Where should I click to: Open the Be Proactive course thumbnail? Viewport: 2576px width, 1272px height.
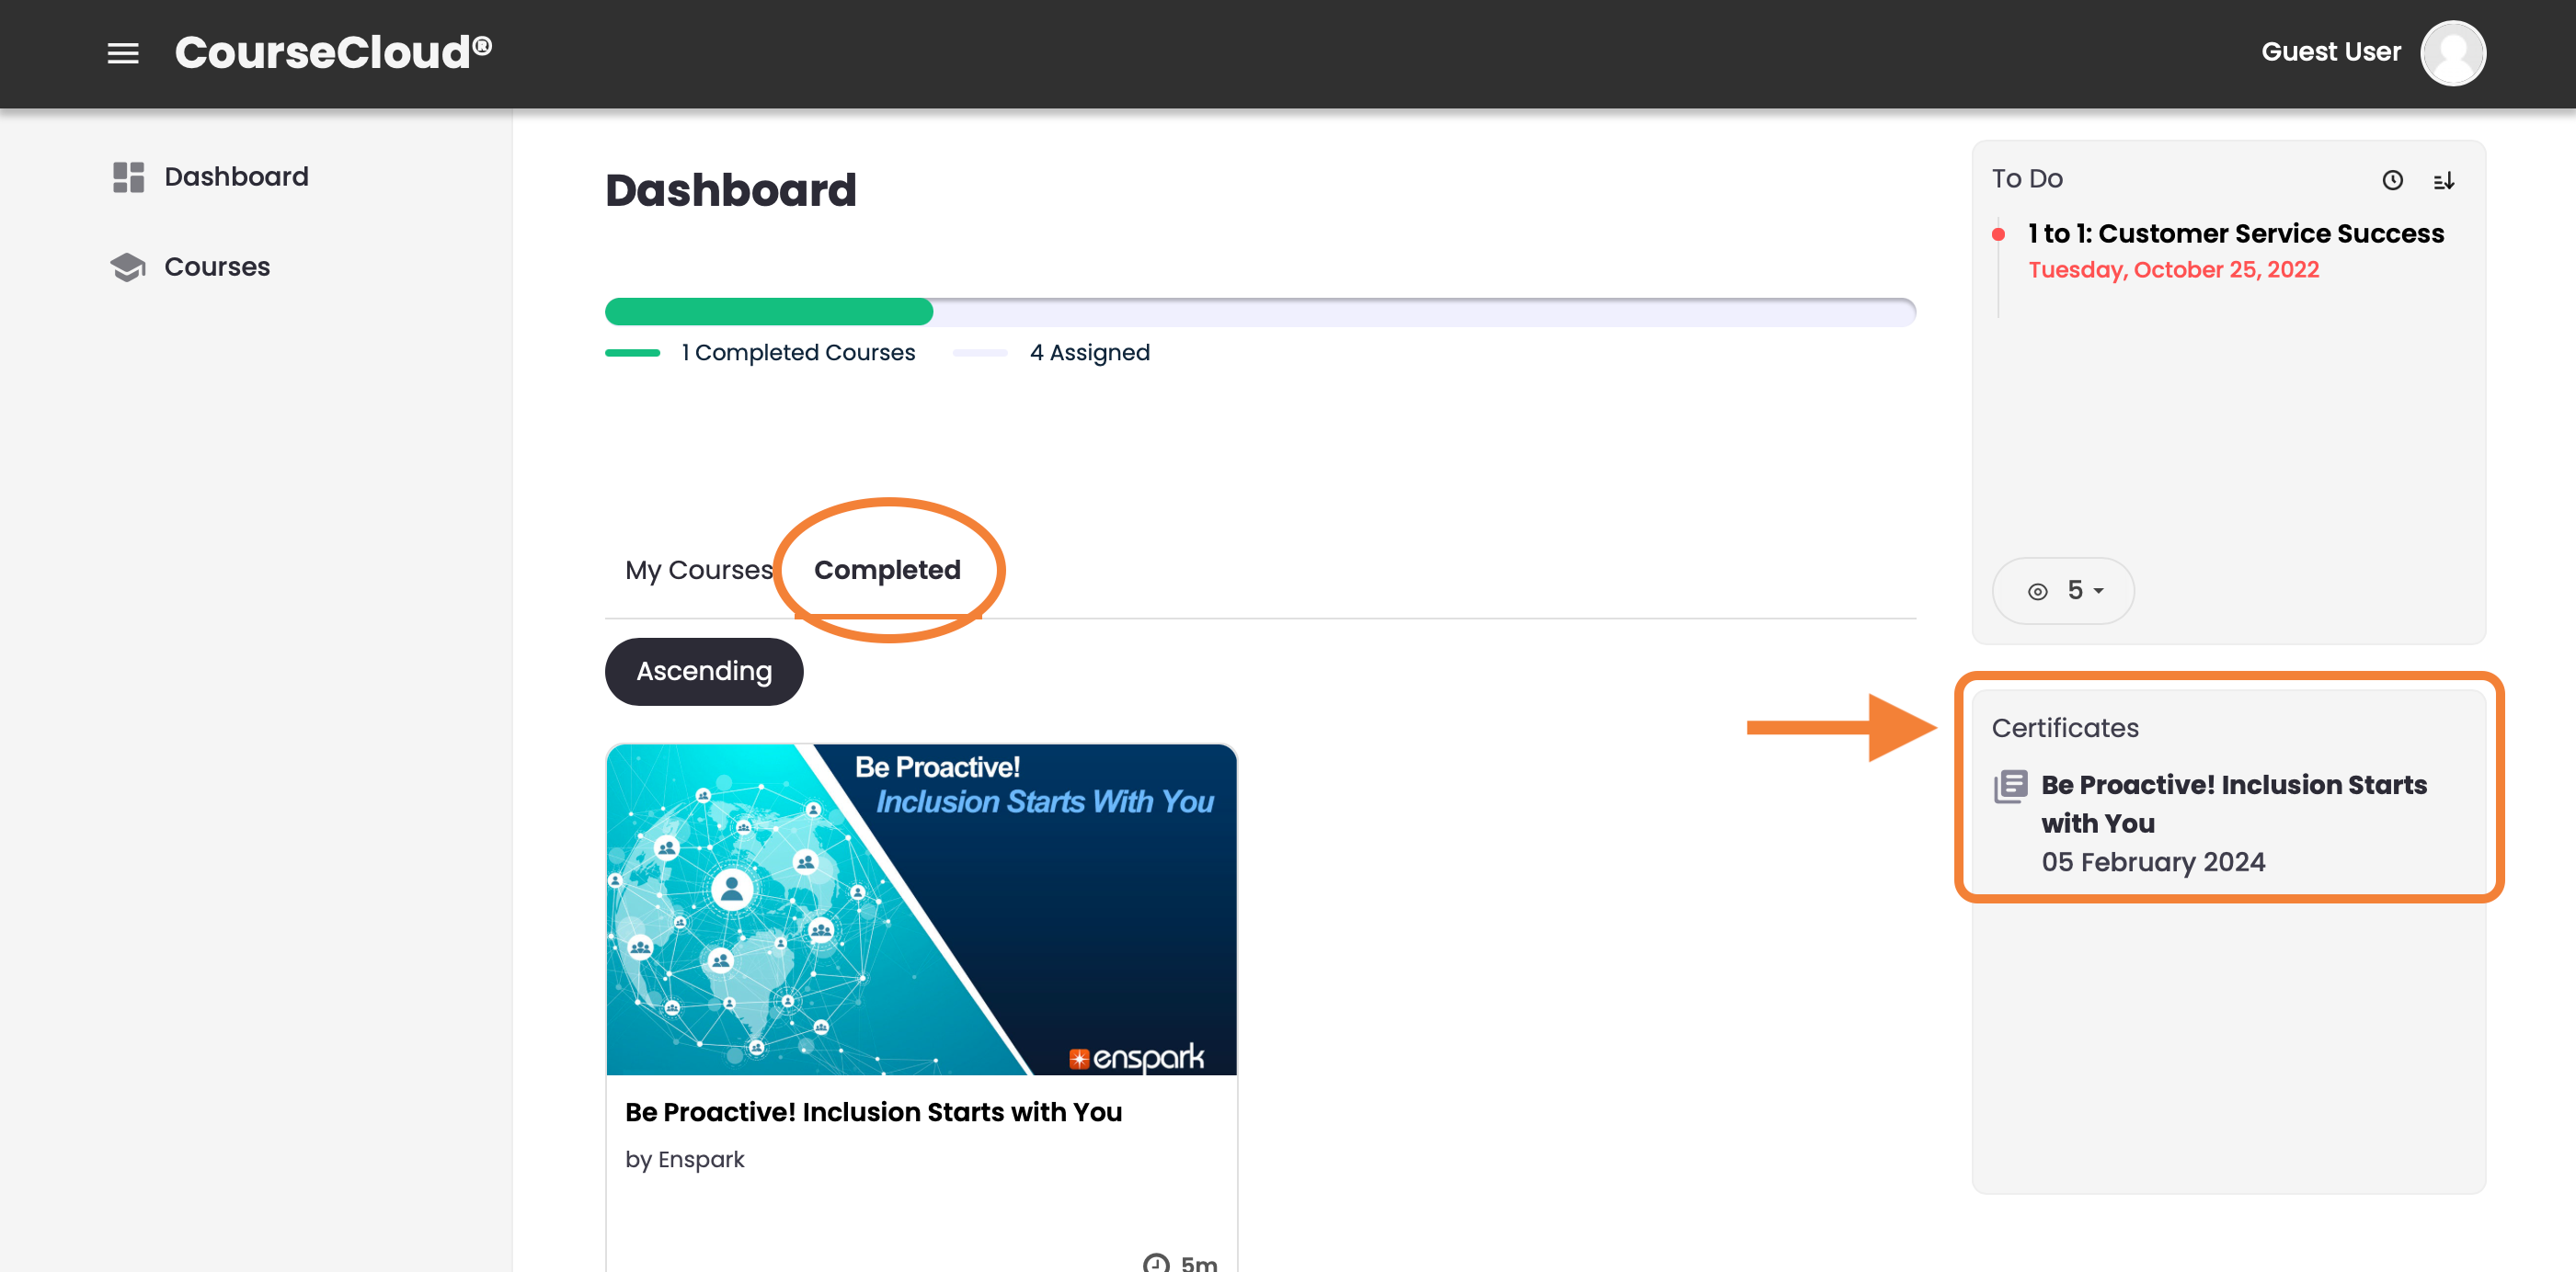[x=921, y=909]
